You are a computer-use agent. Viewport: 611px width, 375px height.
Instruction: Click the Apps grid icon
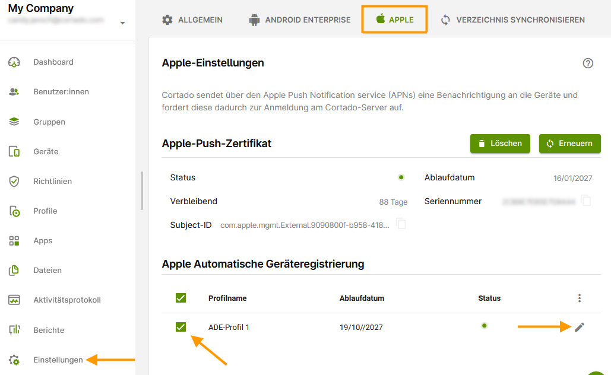click(14, 241)
